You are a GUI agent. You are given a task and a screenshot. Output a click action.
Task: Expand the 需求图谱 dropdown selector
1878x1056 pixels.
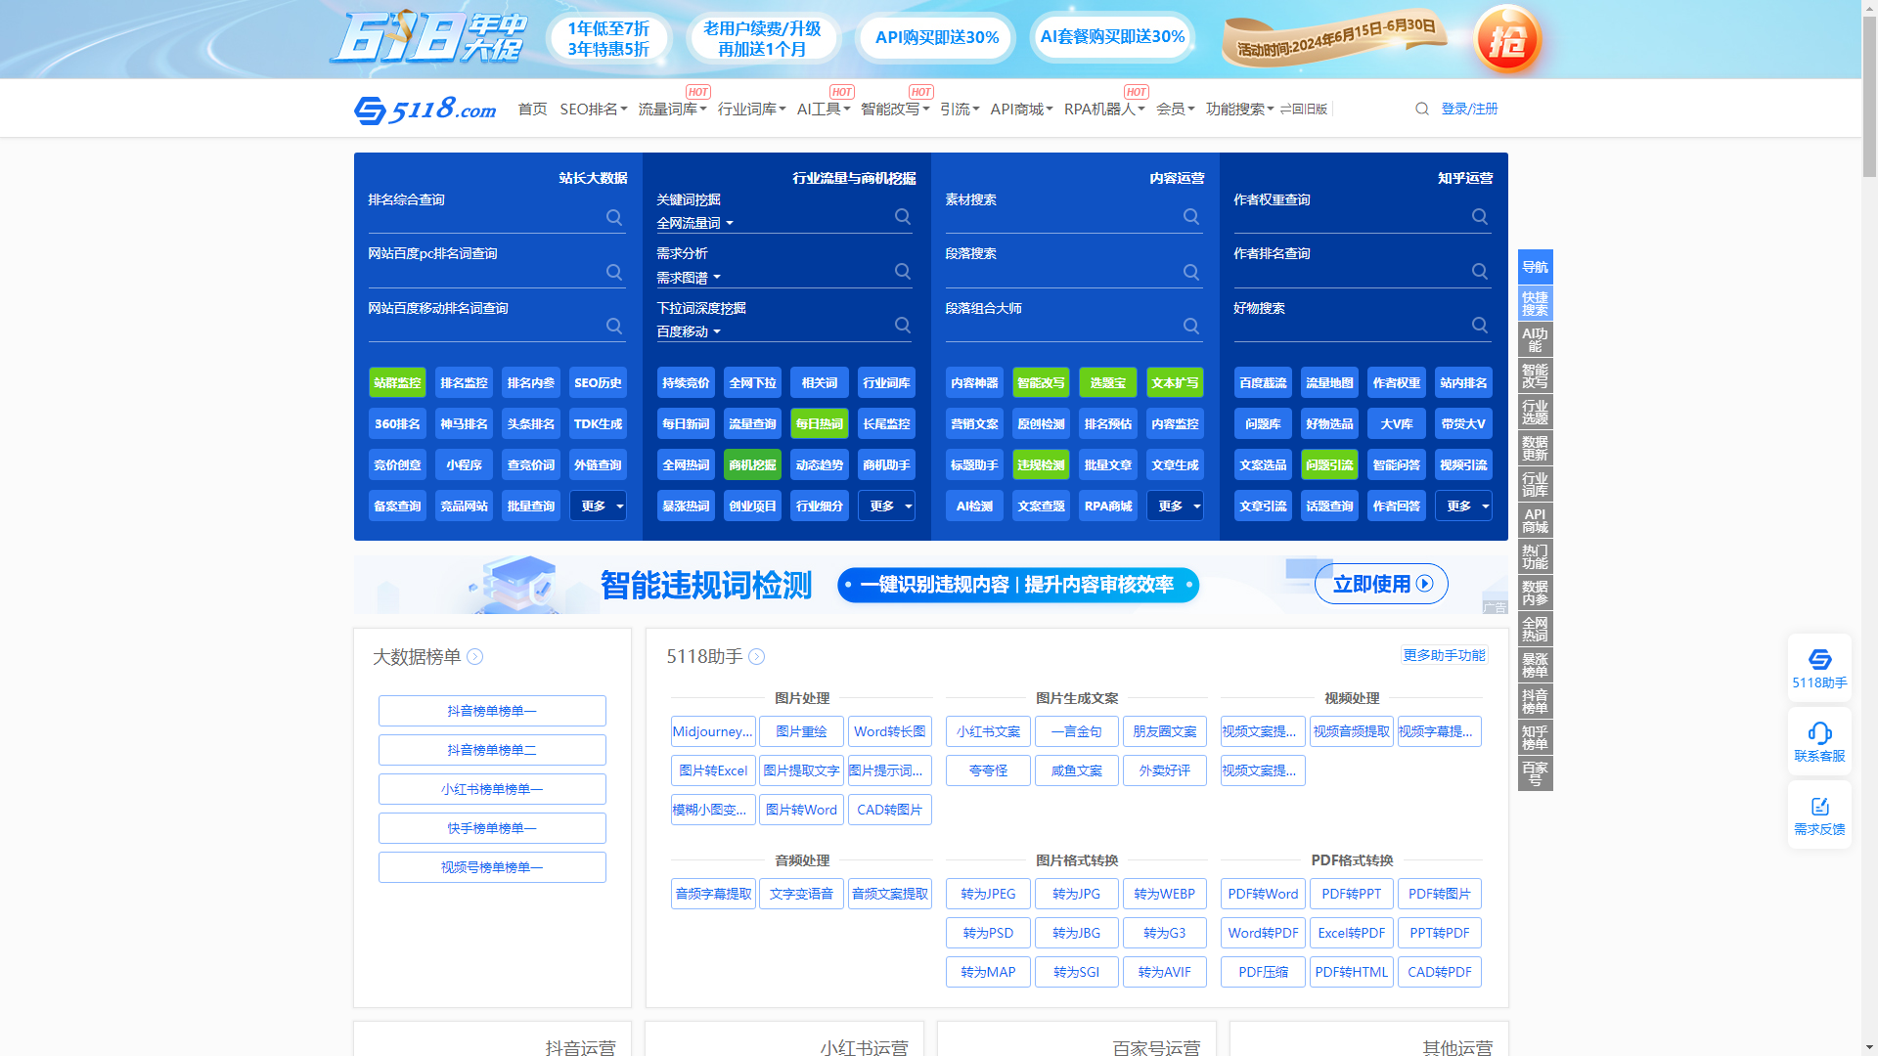pos(689,278)
